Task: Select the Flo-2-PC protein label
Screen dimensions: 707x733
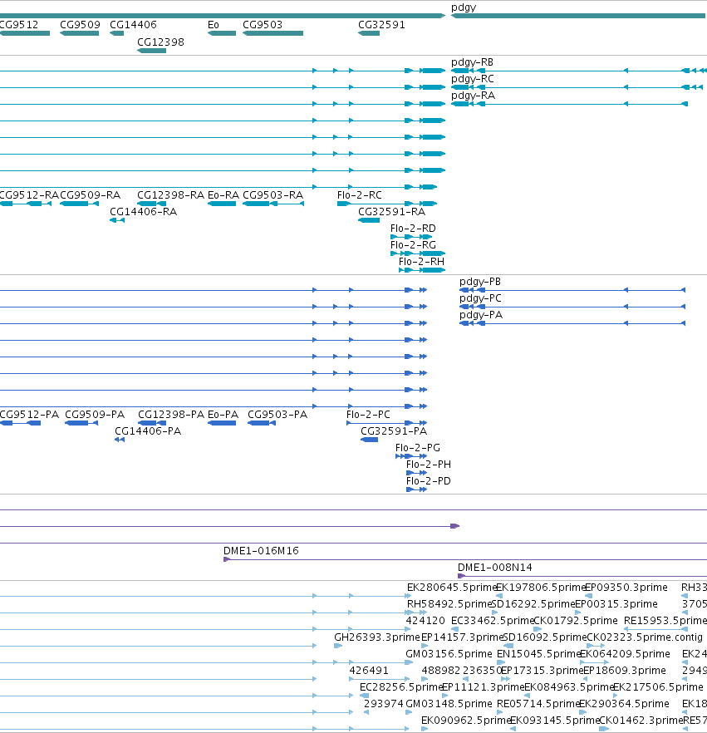Action: click(x=368, y=415)
